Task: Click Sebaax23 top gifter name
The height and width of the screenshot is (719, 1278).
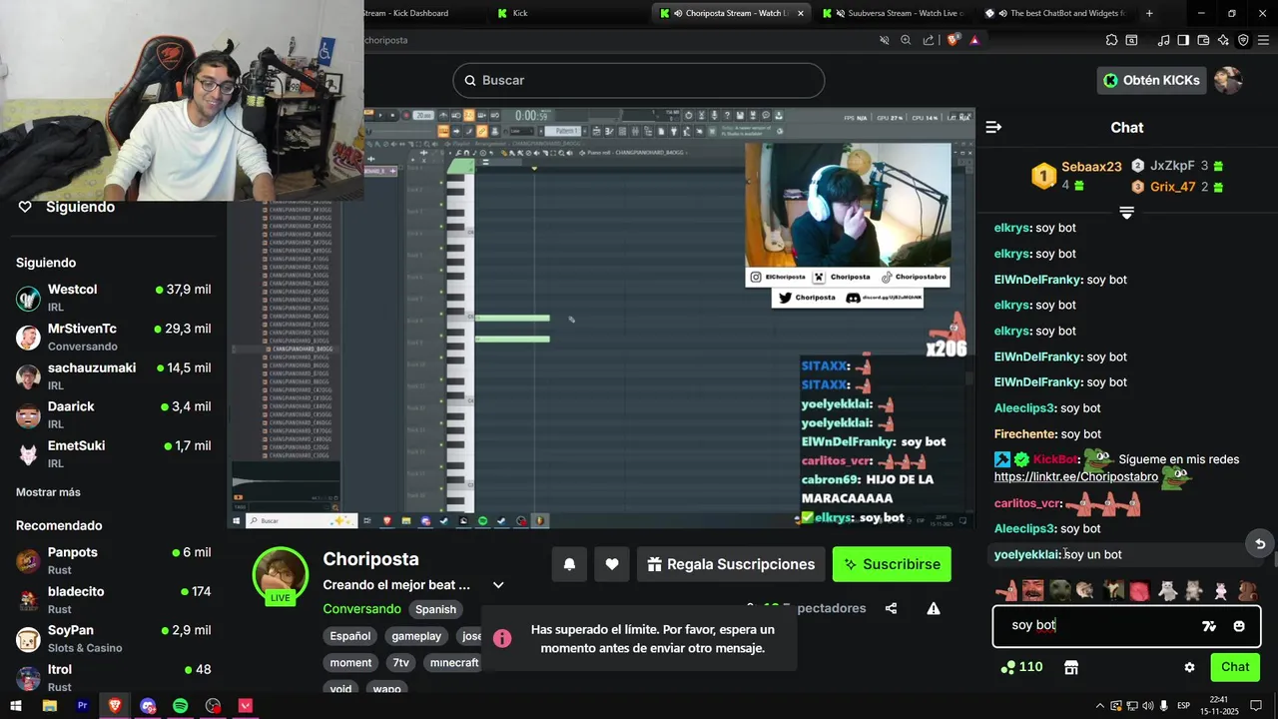Action: coord(1091,167)
